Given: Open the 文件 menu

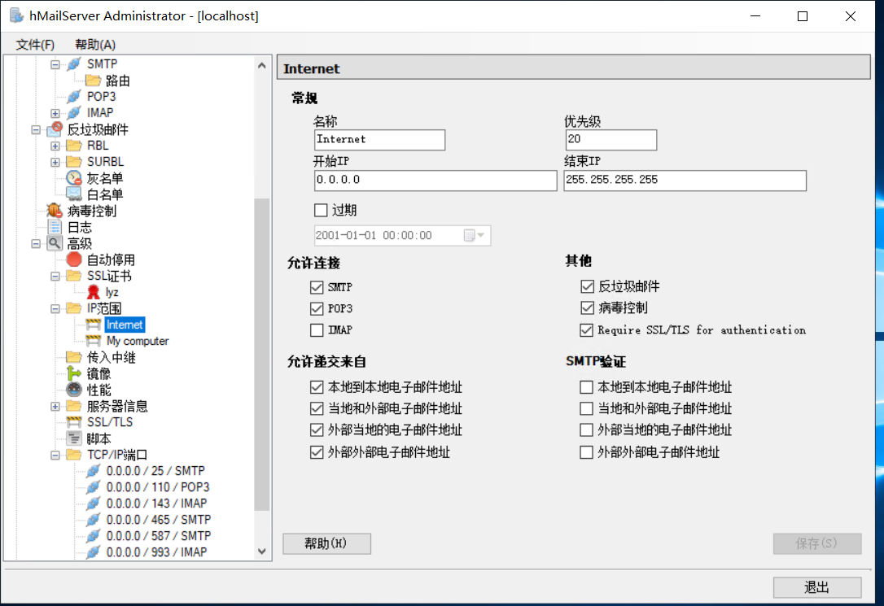Looking at the screenshot, I should 33,43.
